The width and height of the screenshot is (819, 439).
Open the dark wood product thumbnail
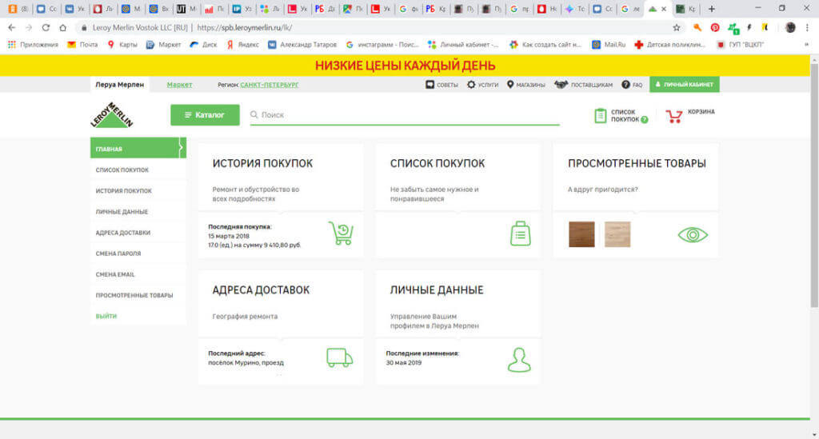click(x=581, y=234)
